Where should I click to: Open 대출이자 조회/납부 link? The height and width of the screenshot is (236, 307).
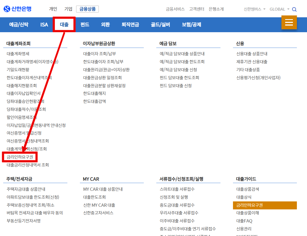(x=100, y=54)
